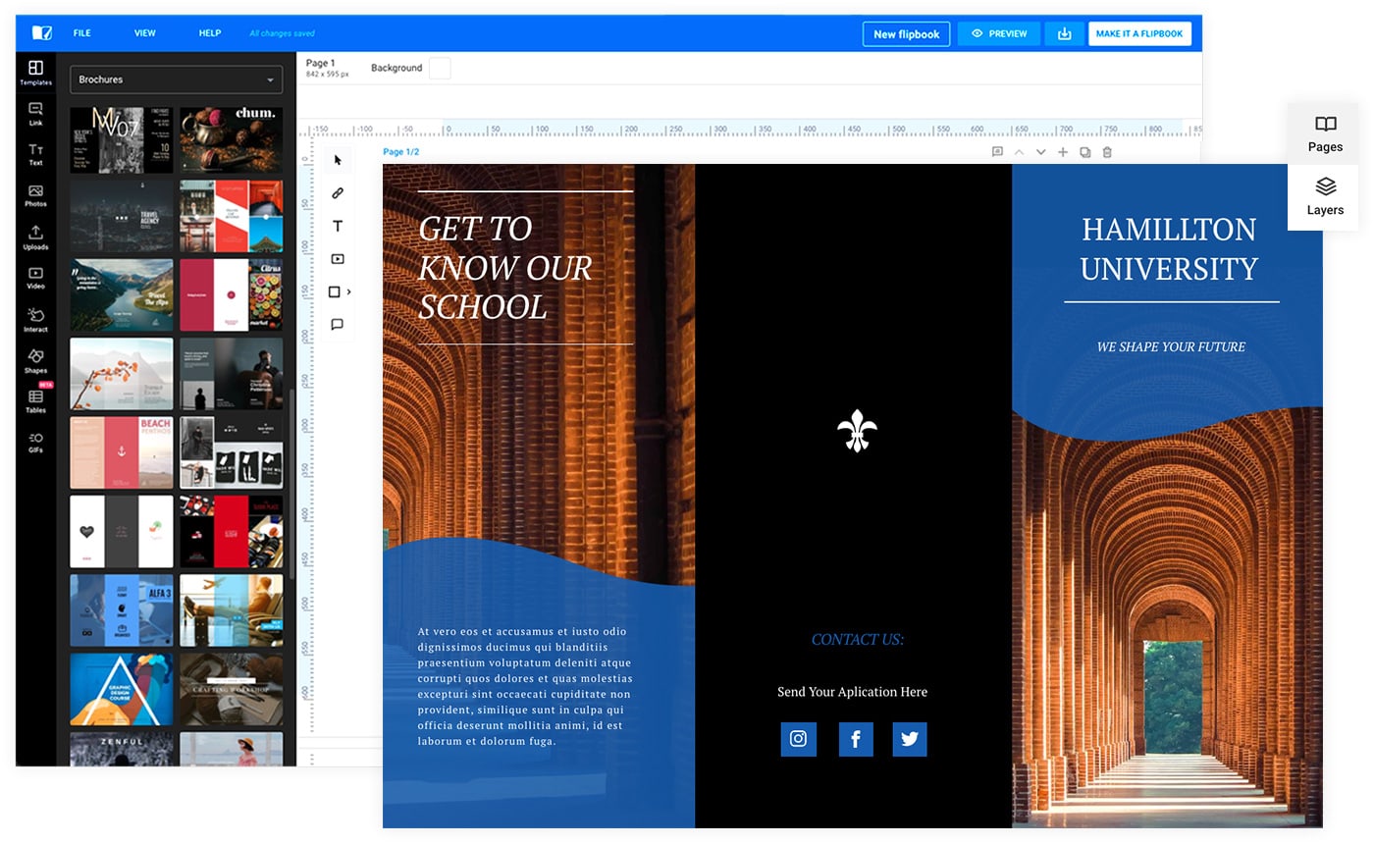Image resolution: width=1374 pixels, height=844 pixels.
Task: Open the Background color swatch
Action: click(439, 68)
